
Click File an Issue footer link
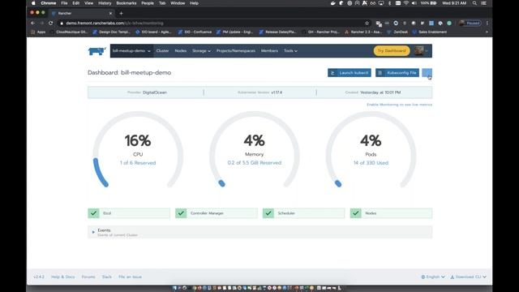pos(130,277)
